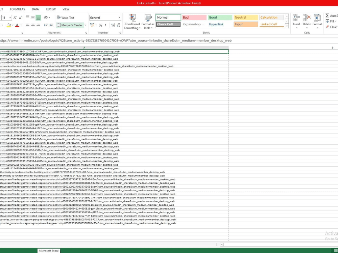The width and height of the screenshot is (338, 253).
Task: Launch the Number format dialog
Action: 120,33
